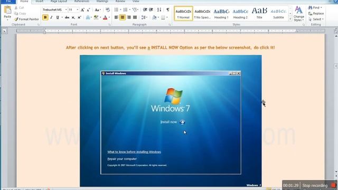This screenshot has height=190, width=338.
Task: Apply the No Spacing style
Action: point(202,14)
